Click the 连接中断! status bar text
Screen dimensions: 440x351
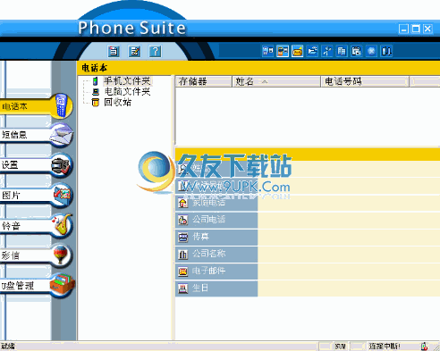pos(385,347)
